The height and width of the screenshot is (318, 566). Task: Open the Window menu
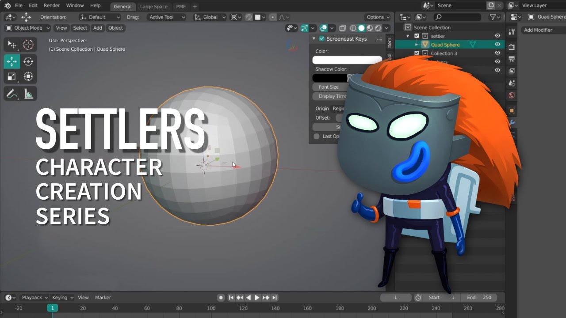[x=75, y=6]
